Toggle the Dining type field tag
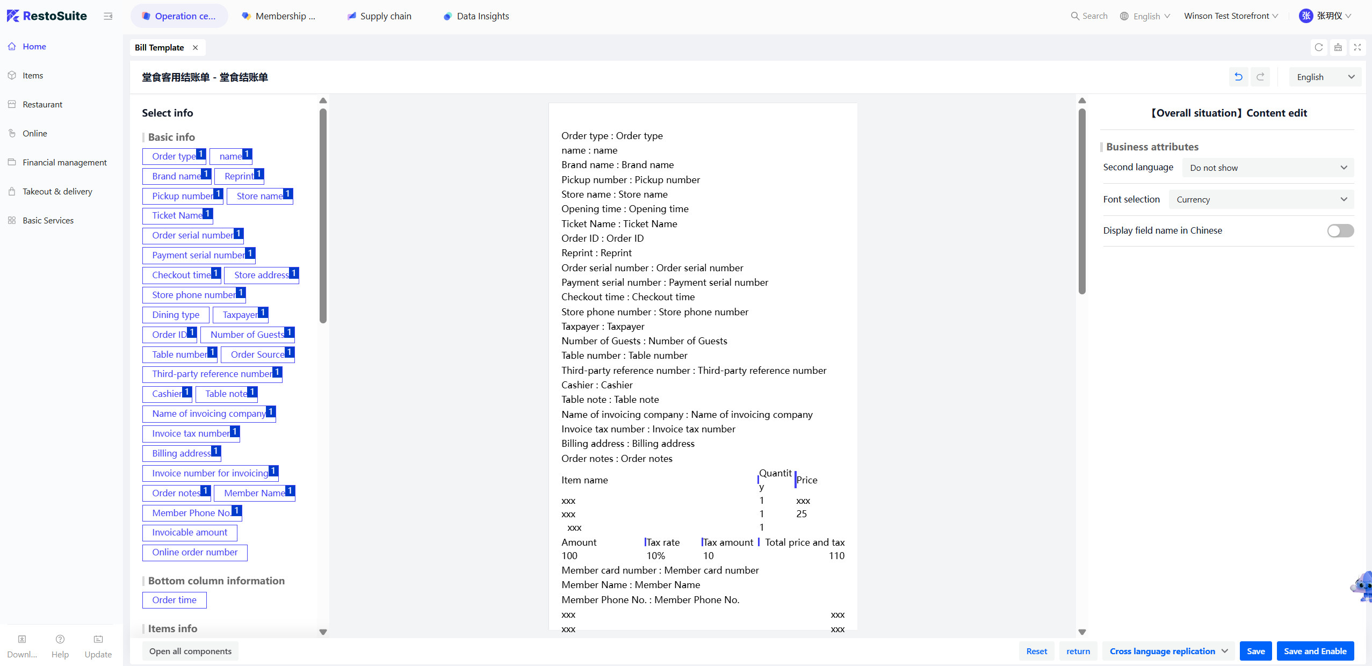Screen dimensions: 1372x666 (x=176, y=315)
